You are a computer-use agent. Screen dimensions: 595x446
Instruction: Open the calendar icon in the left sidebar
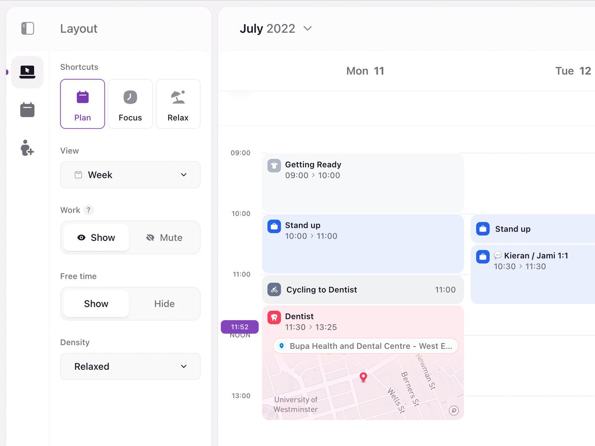[x=27, y=110]
